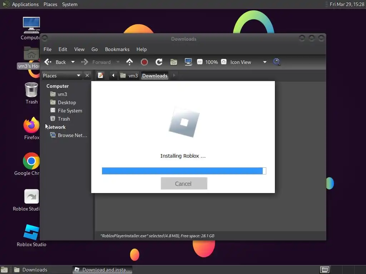Open the System menu in top panel
This screenshot has width=366, height=274.
70,4
